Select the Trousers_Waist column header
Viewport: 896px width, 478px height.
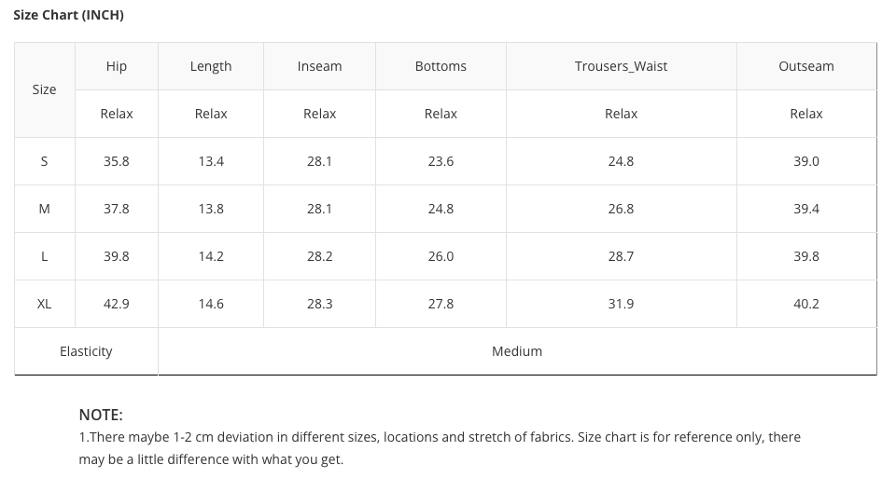tap(622, 66)
